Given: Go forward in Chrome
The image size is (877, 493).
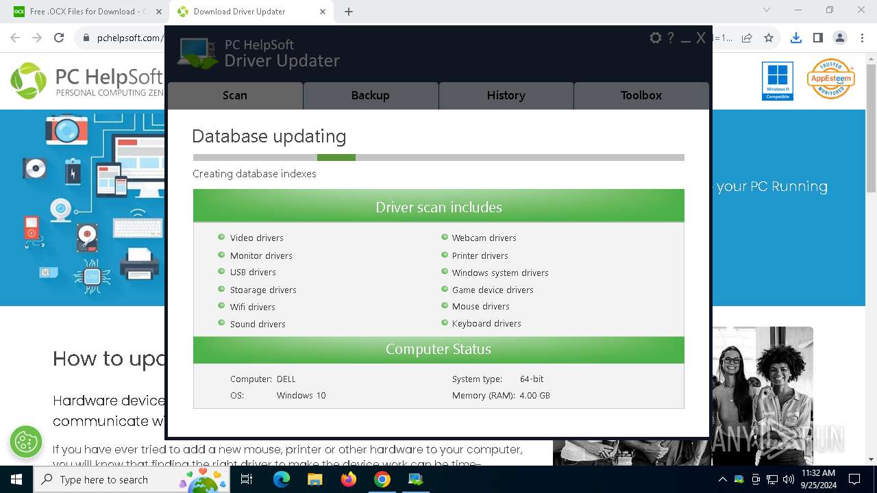Looking at the screenshot, I should coord(37,38).
